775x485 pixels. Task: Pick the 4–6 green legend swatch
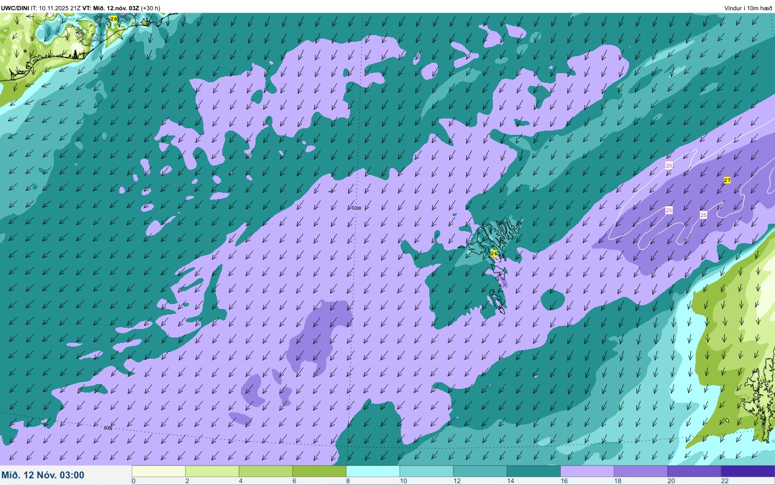pos(266,471)
